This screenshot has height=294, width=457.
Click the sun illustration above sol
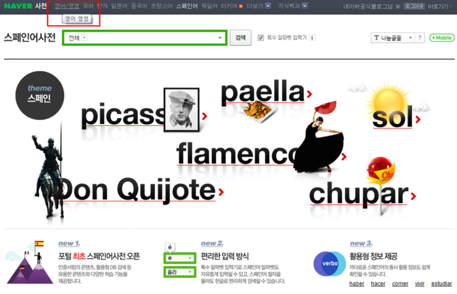coord(388,101)
